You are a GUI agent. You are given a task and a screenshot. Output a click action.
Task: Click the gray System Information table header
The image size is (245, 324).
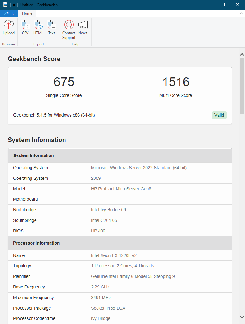point(120,155)
